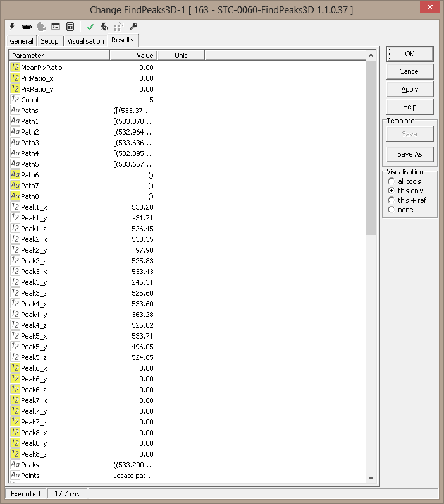Select the 'all tools' visualisation option
Image resolution: width=444 pixels, height=504 pixels.
392,181
